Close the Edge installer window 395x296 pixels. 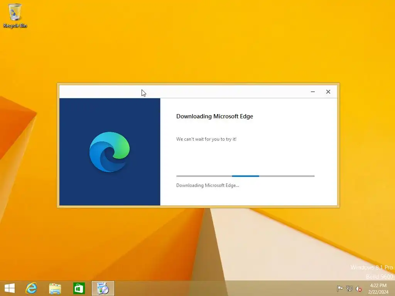click(328, 92)
